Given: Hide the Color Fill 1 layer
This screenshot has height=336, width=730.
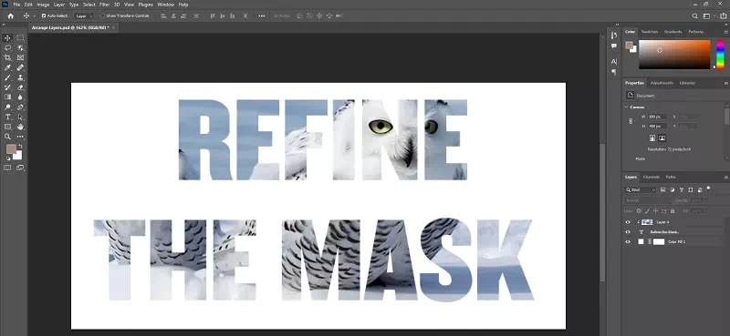Looking at the screenshot, I should coord(628,241).
